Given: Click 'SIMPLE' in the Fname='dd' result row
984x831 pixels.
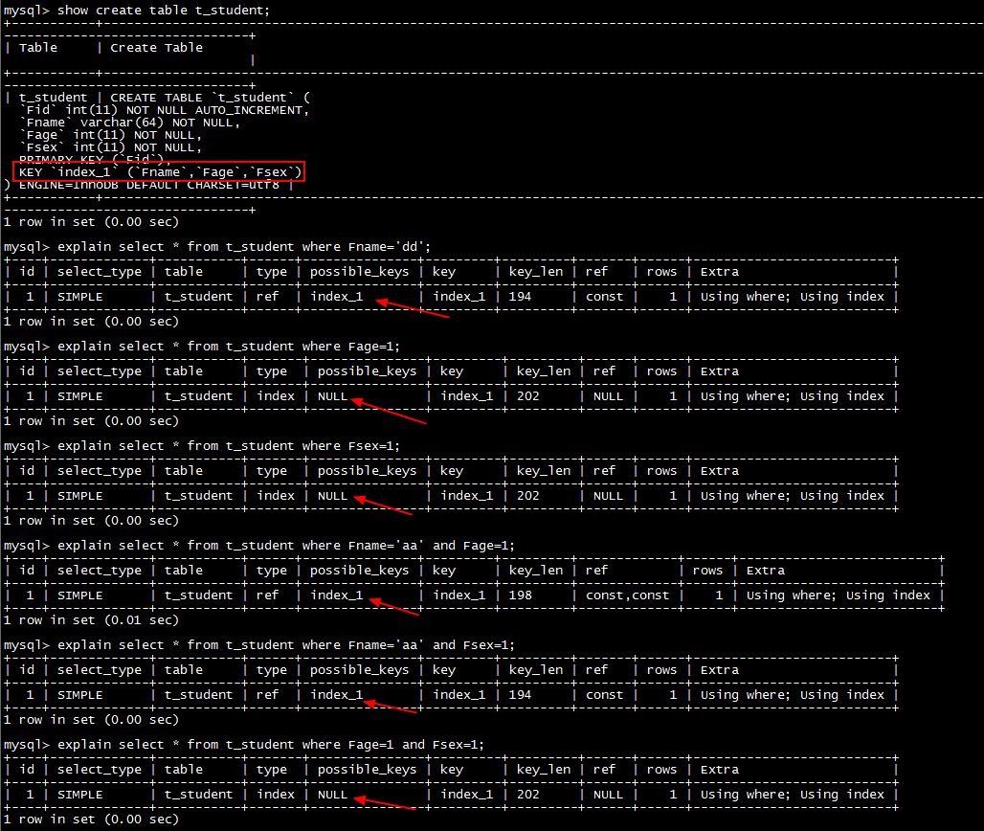Looking at the screenshot, I should (x=79, y=296).
